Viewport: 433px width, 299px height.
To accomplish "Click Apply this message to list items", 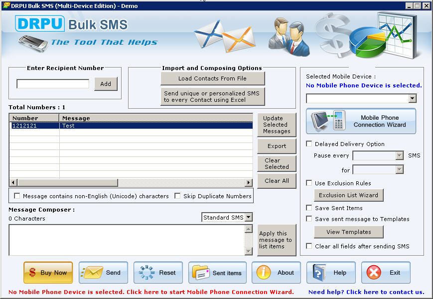I will point(277,240).
